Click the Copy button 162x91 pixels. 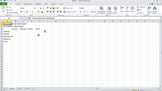coord(10,10)
